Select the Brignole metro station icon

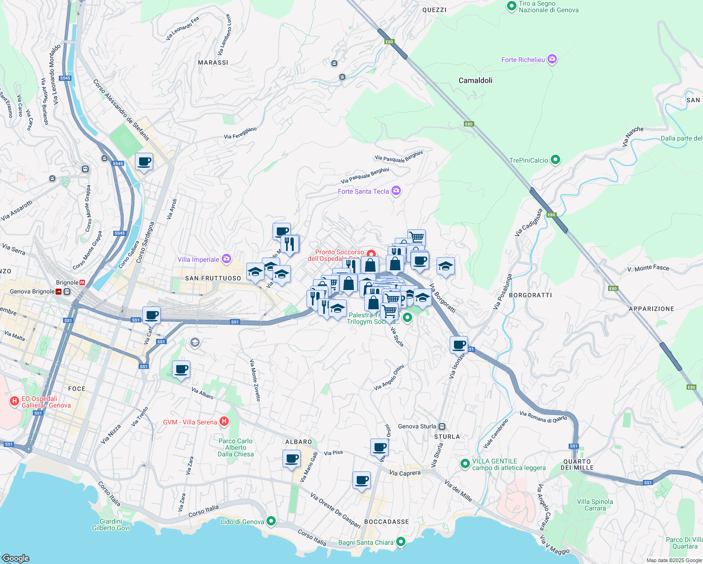click(x=83, y=282)
